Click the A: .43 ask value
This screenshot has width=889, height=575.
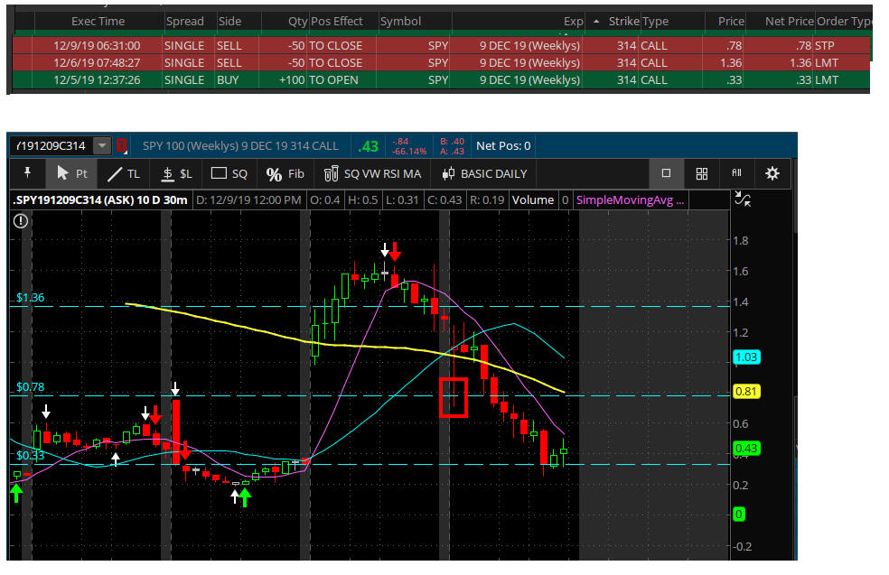(x=452, y=152)
